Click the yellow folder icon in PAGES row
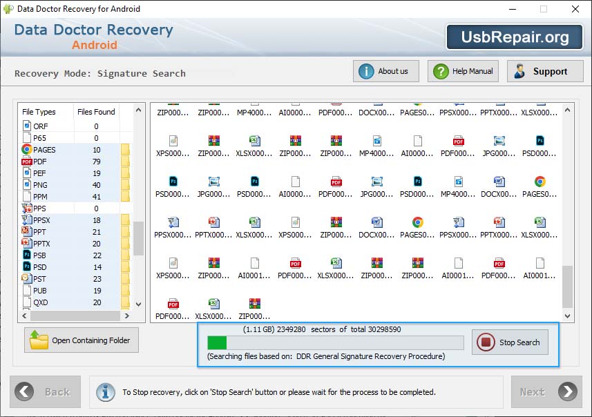Image resolution: width=592 pixels, height=417 pixels. (125, 149)
